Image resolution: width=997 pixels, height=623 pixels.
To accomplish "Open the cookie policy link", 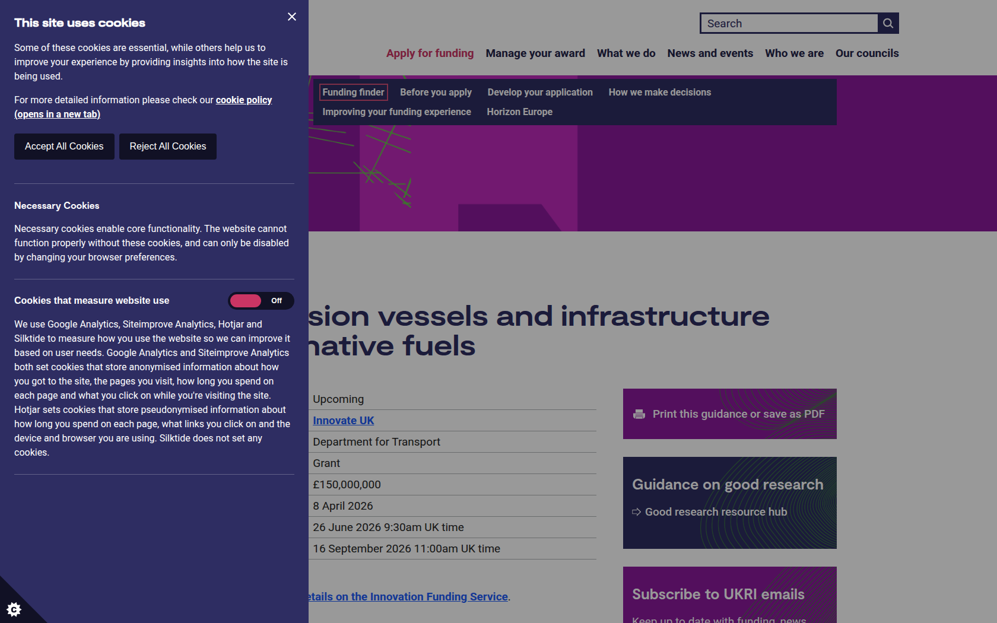I will pos(243,100).
